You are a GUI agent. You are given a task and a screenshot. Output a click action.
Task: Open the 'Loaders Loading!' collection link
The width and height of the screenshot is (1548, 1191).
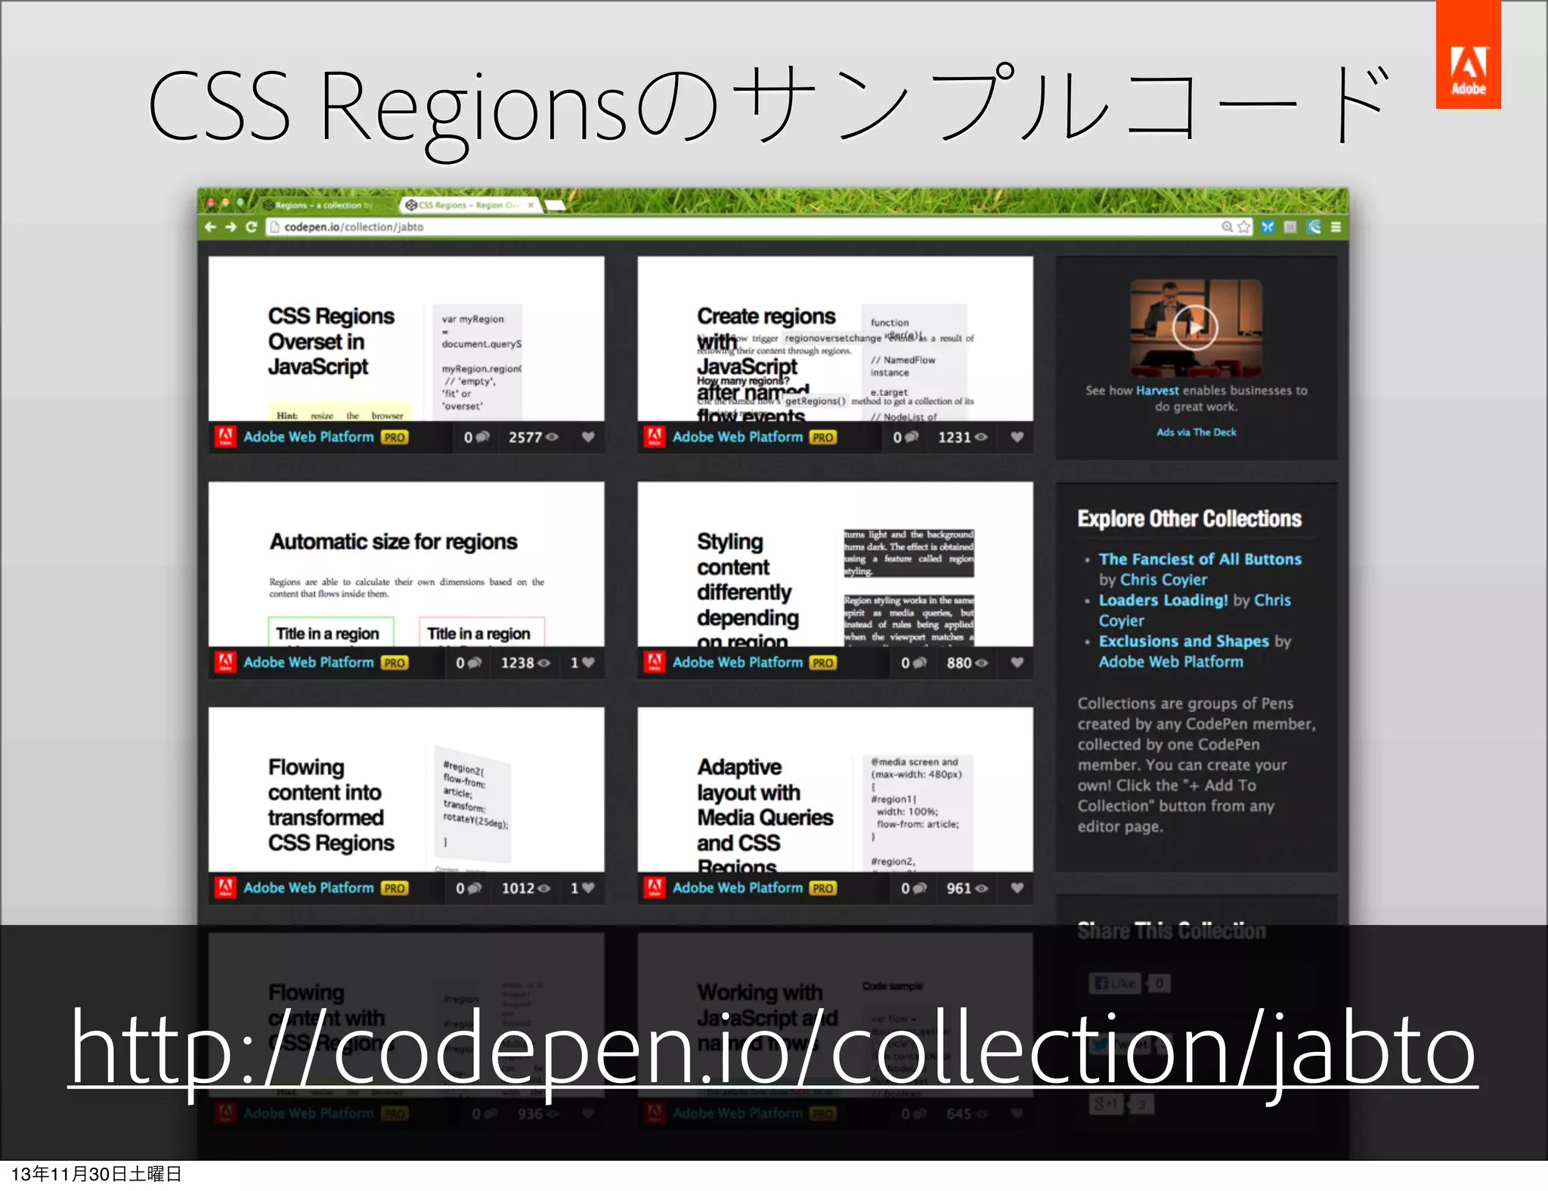(x=1163, y=600)
